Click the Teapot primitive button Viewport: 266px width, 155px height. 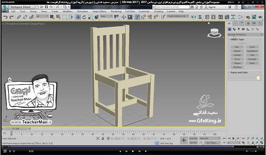pyautogui.click(x=237, y=63)
